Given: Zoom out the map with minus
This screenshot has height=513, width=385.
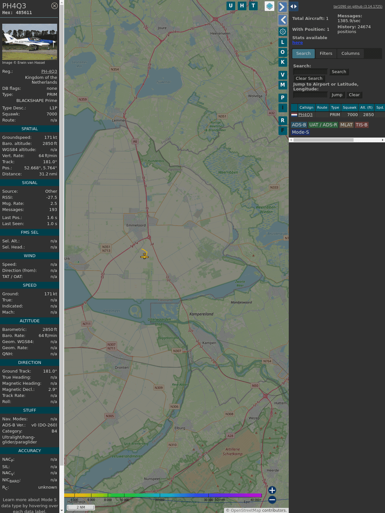Looking at the screenshot, I should [x=272, y=500].
